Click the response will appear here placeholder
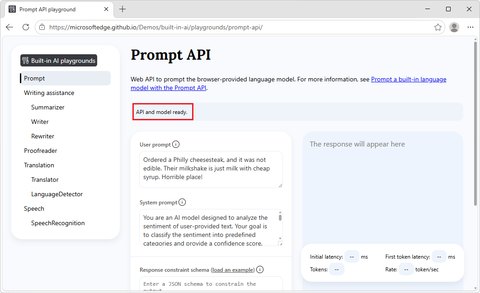This screenshot has height=293, width=480. (357, 144)
